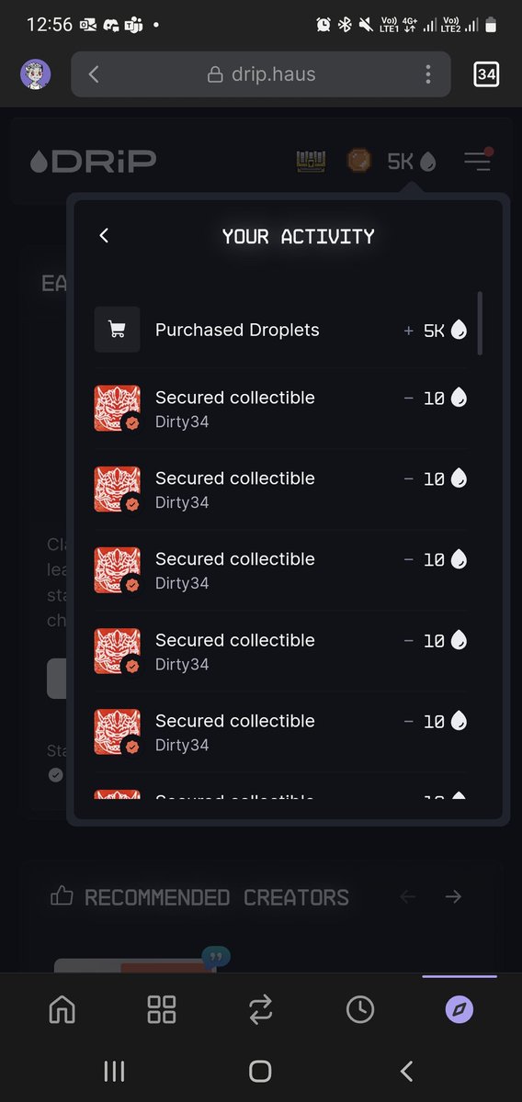522x1102 pixels.
Task: Tap the drip.haus URL field
Action: [261, 74]
